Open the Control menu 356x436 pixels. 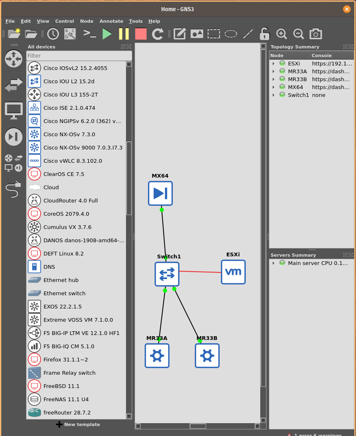[x=64, y=21]
